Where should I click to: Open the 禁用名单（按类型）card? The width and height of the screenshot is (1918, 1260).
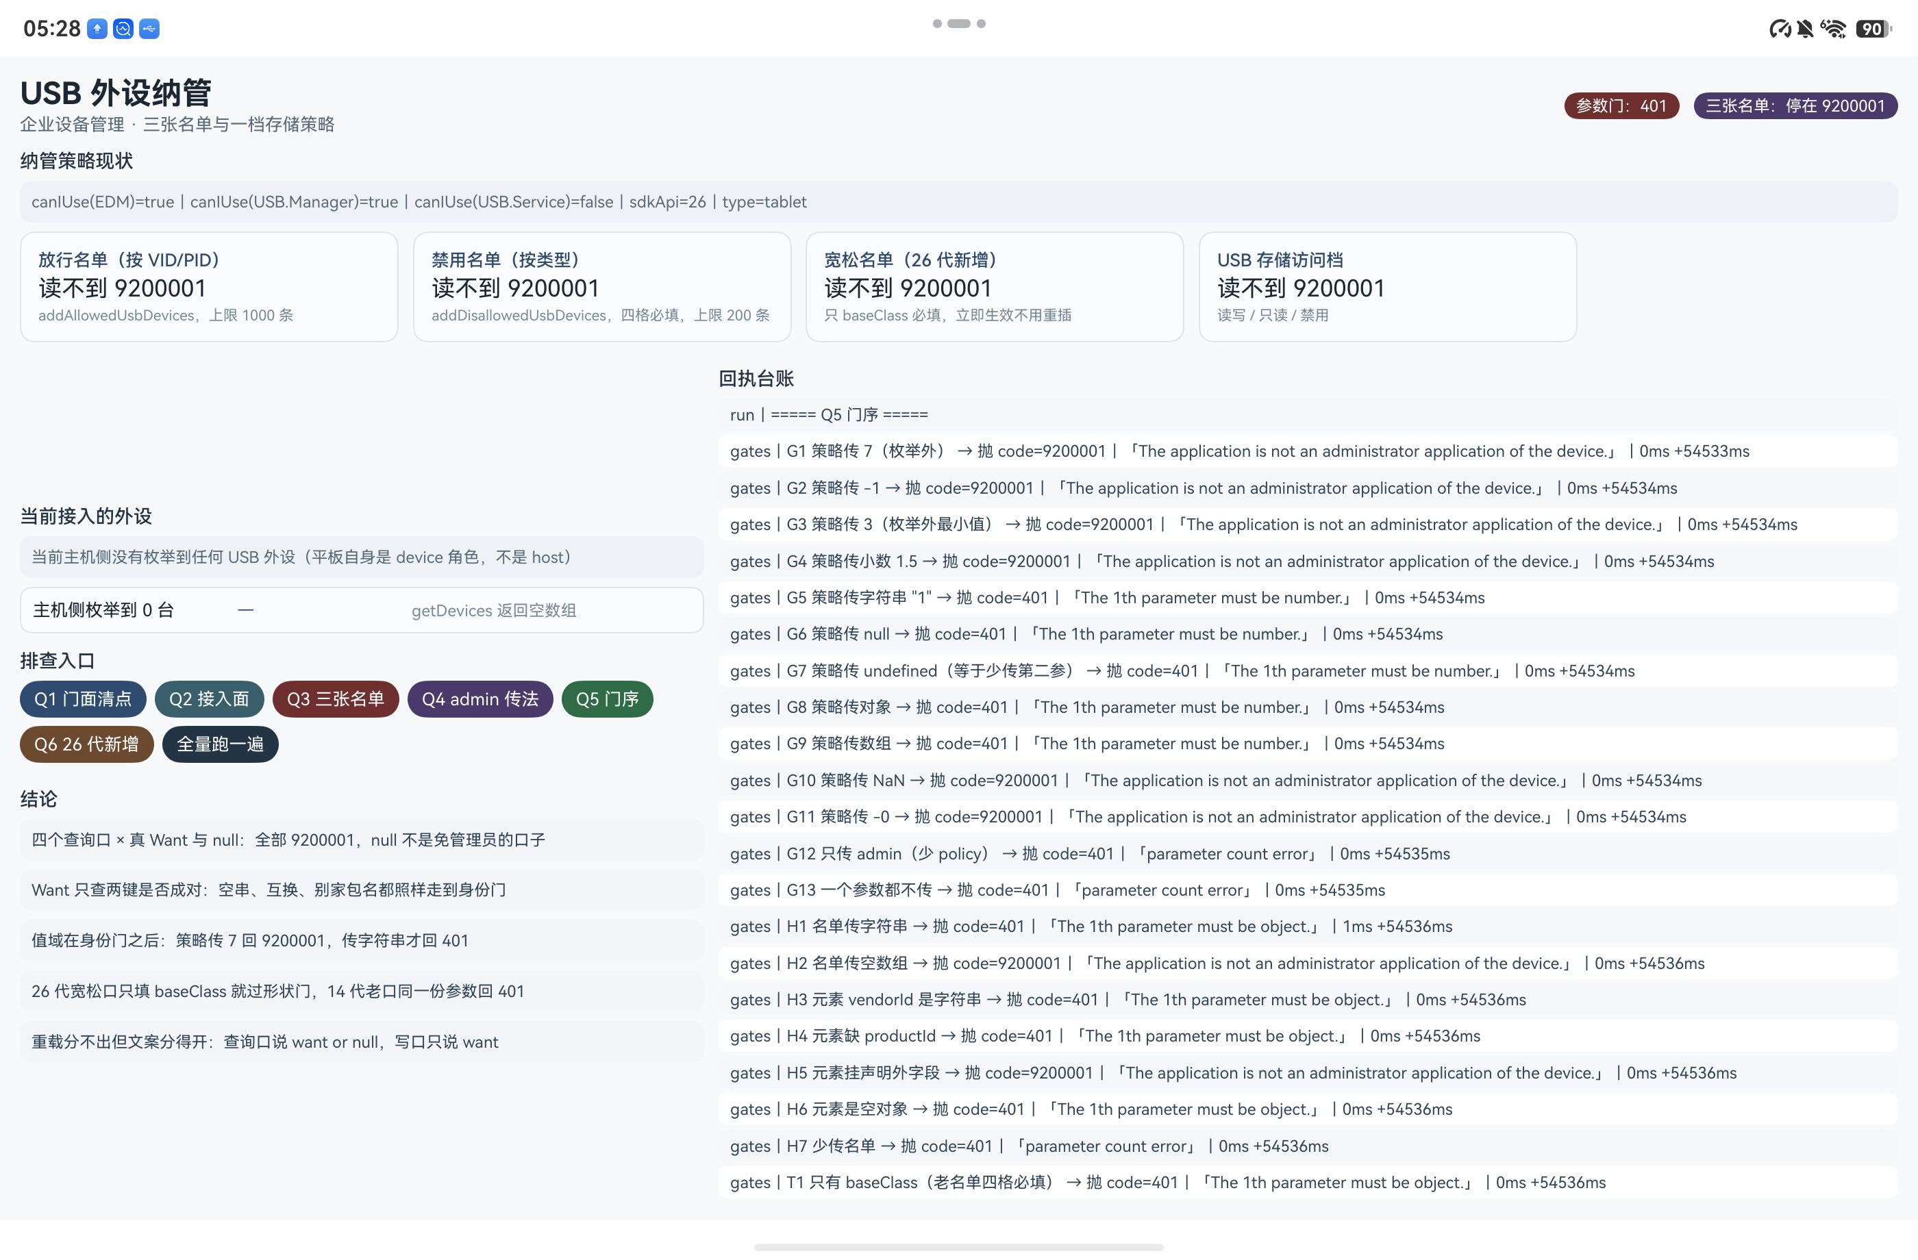(x=602, y=287)
